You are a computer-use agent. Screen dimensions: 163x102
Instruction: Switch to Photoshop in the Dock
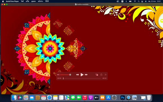[123, 98]
